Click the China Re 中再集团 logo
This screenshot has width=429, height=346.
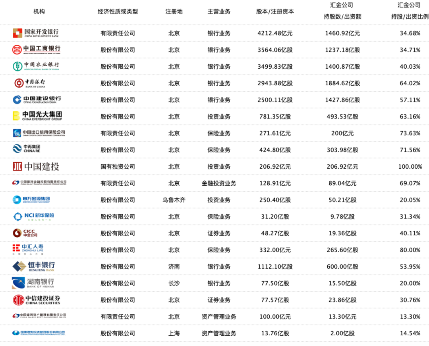(x=27, y=149)
